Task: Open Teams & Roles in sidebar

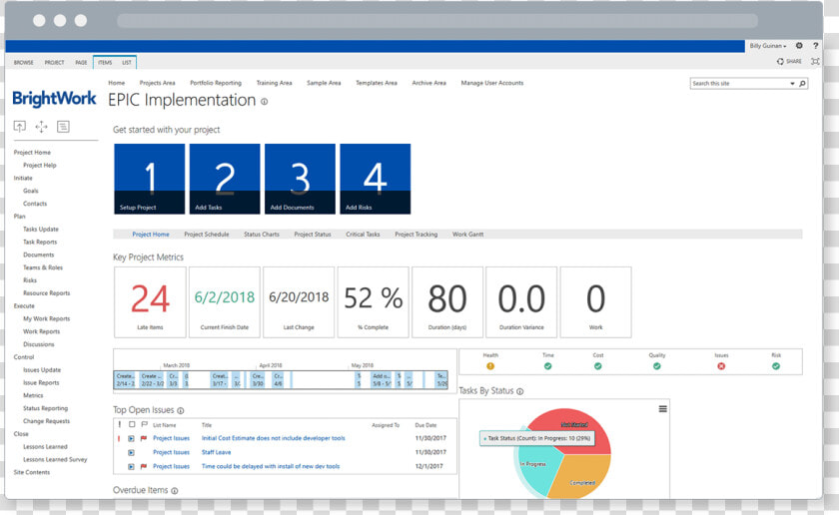Action: click(43, 267)
